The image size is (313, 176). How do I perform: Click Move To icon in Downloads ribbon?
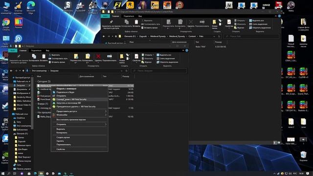click(x=76, y=57)
